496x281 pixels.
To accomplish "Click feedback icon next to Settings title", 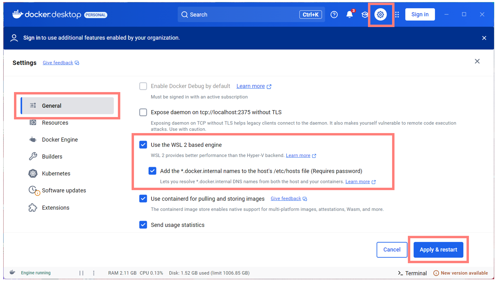I will coord(77,63).
